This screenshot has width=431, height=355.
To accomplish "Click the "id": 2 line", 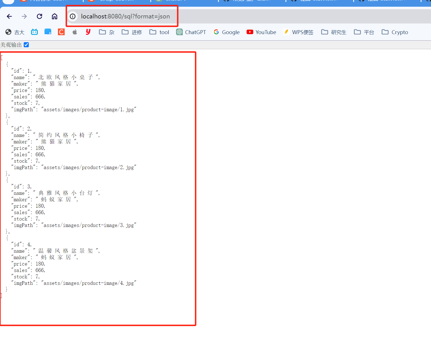I will coord(21,129).
